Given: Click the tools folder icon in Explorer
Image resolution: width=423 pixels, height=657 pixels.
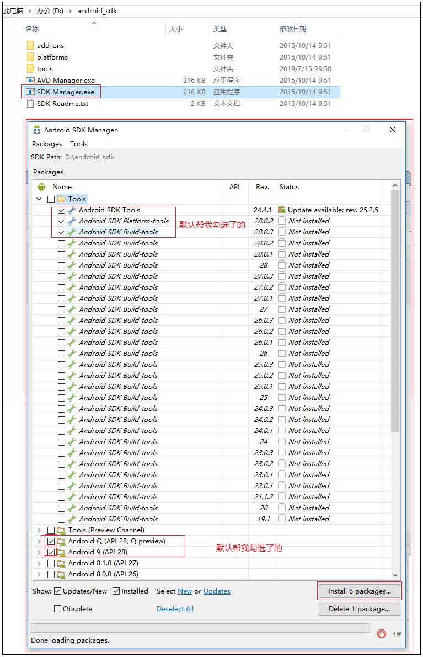Looking at the screenshot, I should tap(30, 69).
